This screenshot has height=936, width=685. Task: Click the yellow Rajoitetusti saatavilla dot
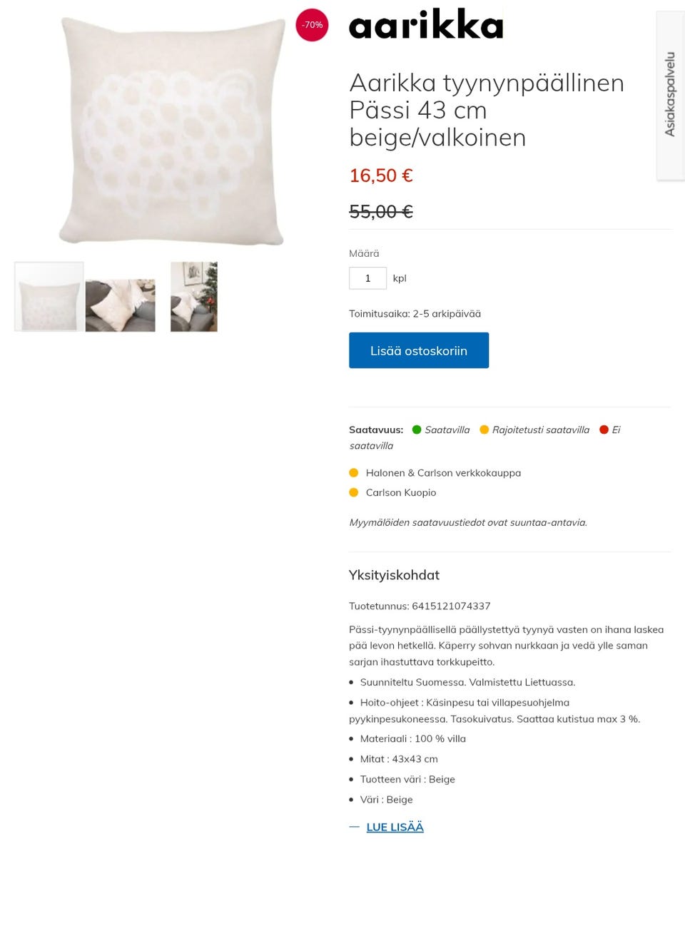click(x=484, y=429)
